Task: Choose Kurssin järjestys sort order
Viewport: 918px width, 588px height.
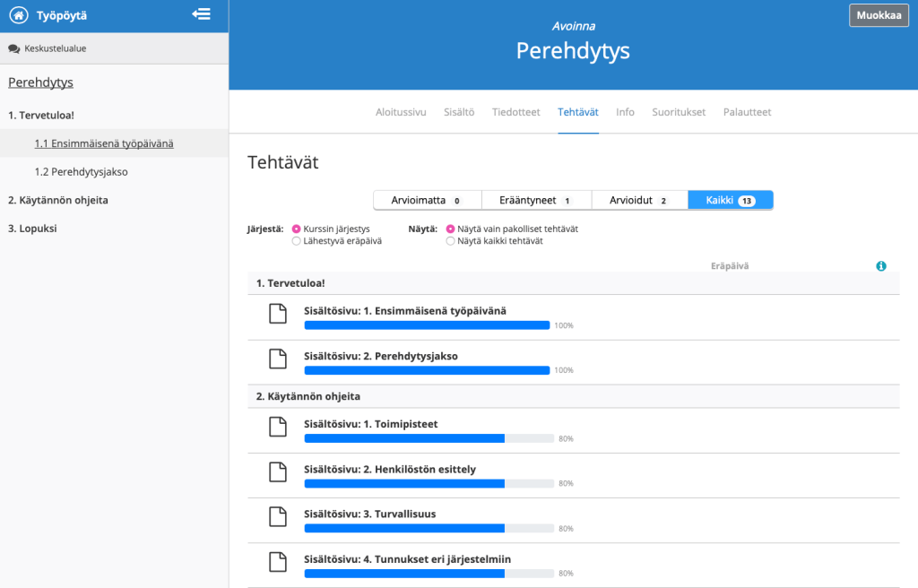Action: click(x=297, y=229)
